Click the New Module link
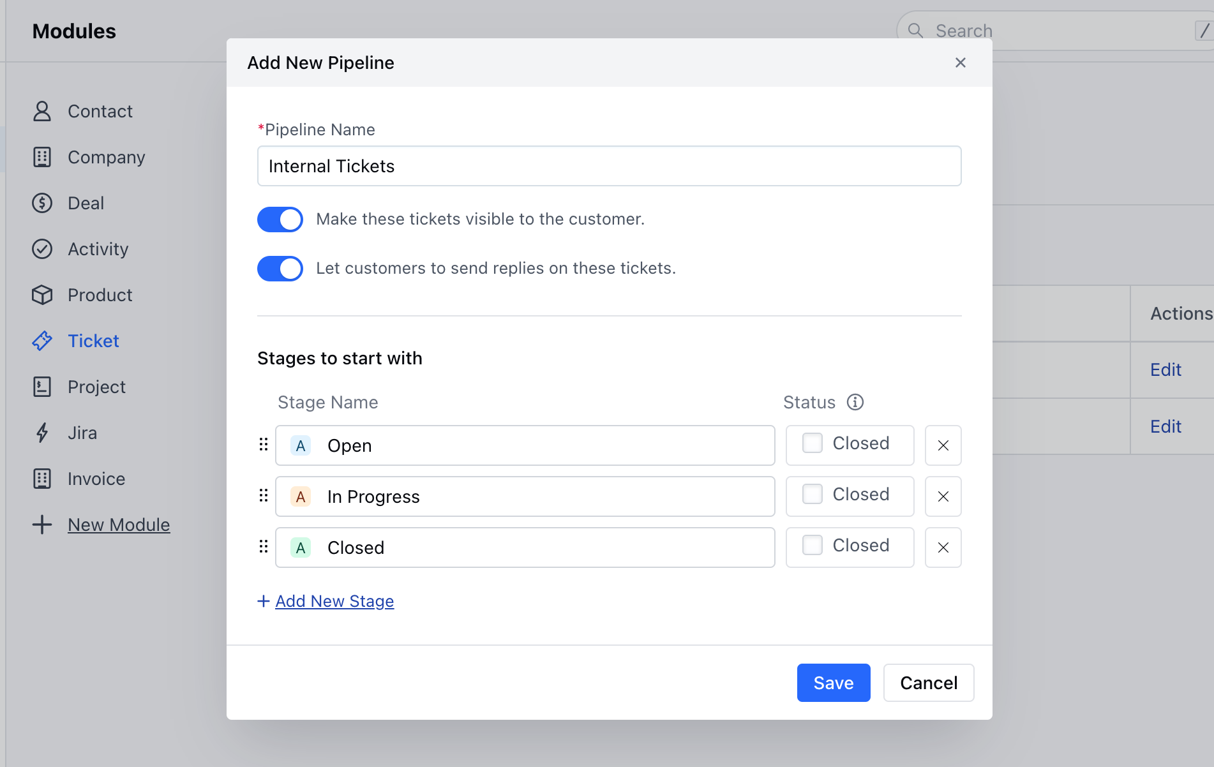 click(119, 525)
